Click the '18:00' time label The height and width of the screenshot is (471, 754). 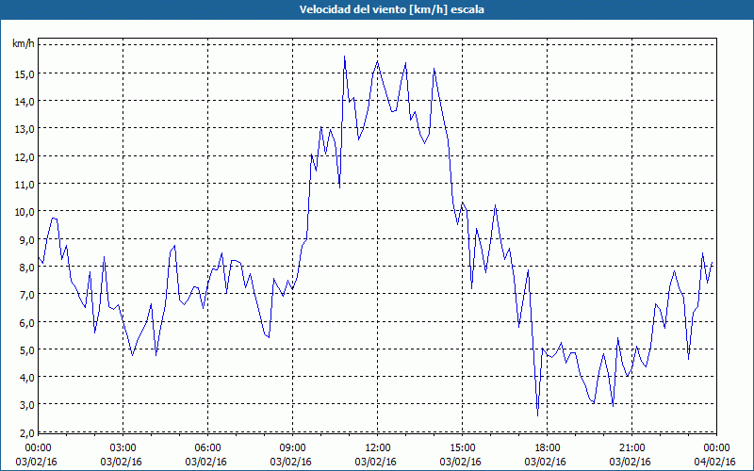pyautogui.click(x=547, y=448)
